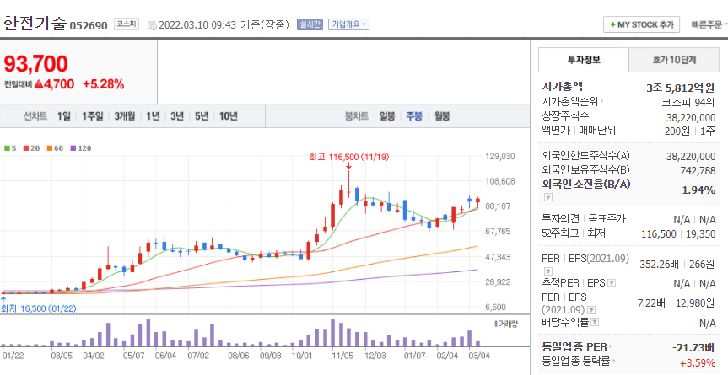Image resolution: width=728 pixels, height=375 pixels.
Task: Select the 3개월 line chart period
Action: 125,116
